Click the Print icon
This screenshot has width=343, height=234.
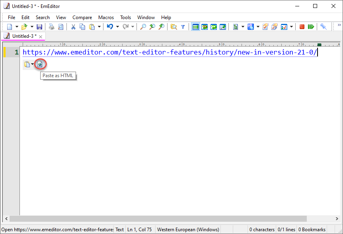(x=52, y=27)
